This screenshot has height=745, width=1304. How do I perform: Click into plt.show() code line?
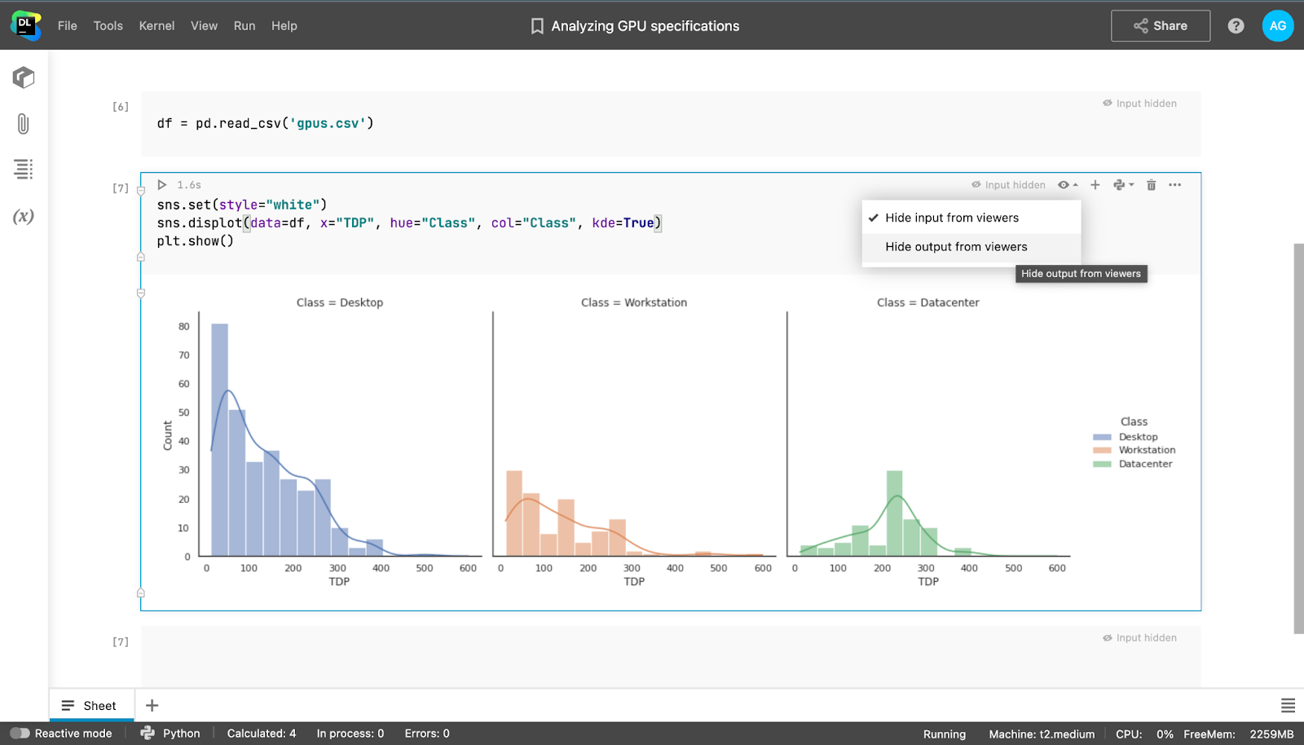point(195,241)
